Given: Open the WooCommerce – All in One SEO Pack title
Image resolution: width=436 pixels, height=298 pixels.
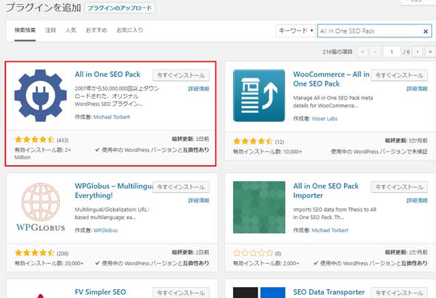Looking at the screenshot, I should (x=331, y=79).
